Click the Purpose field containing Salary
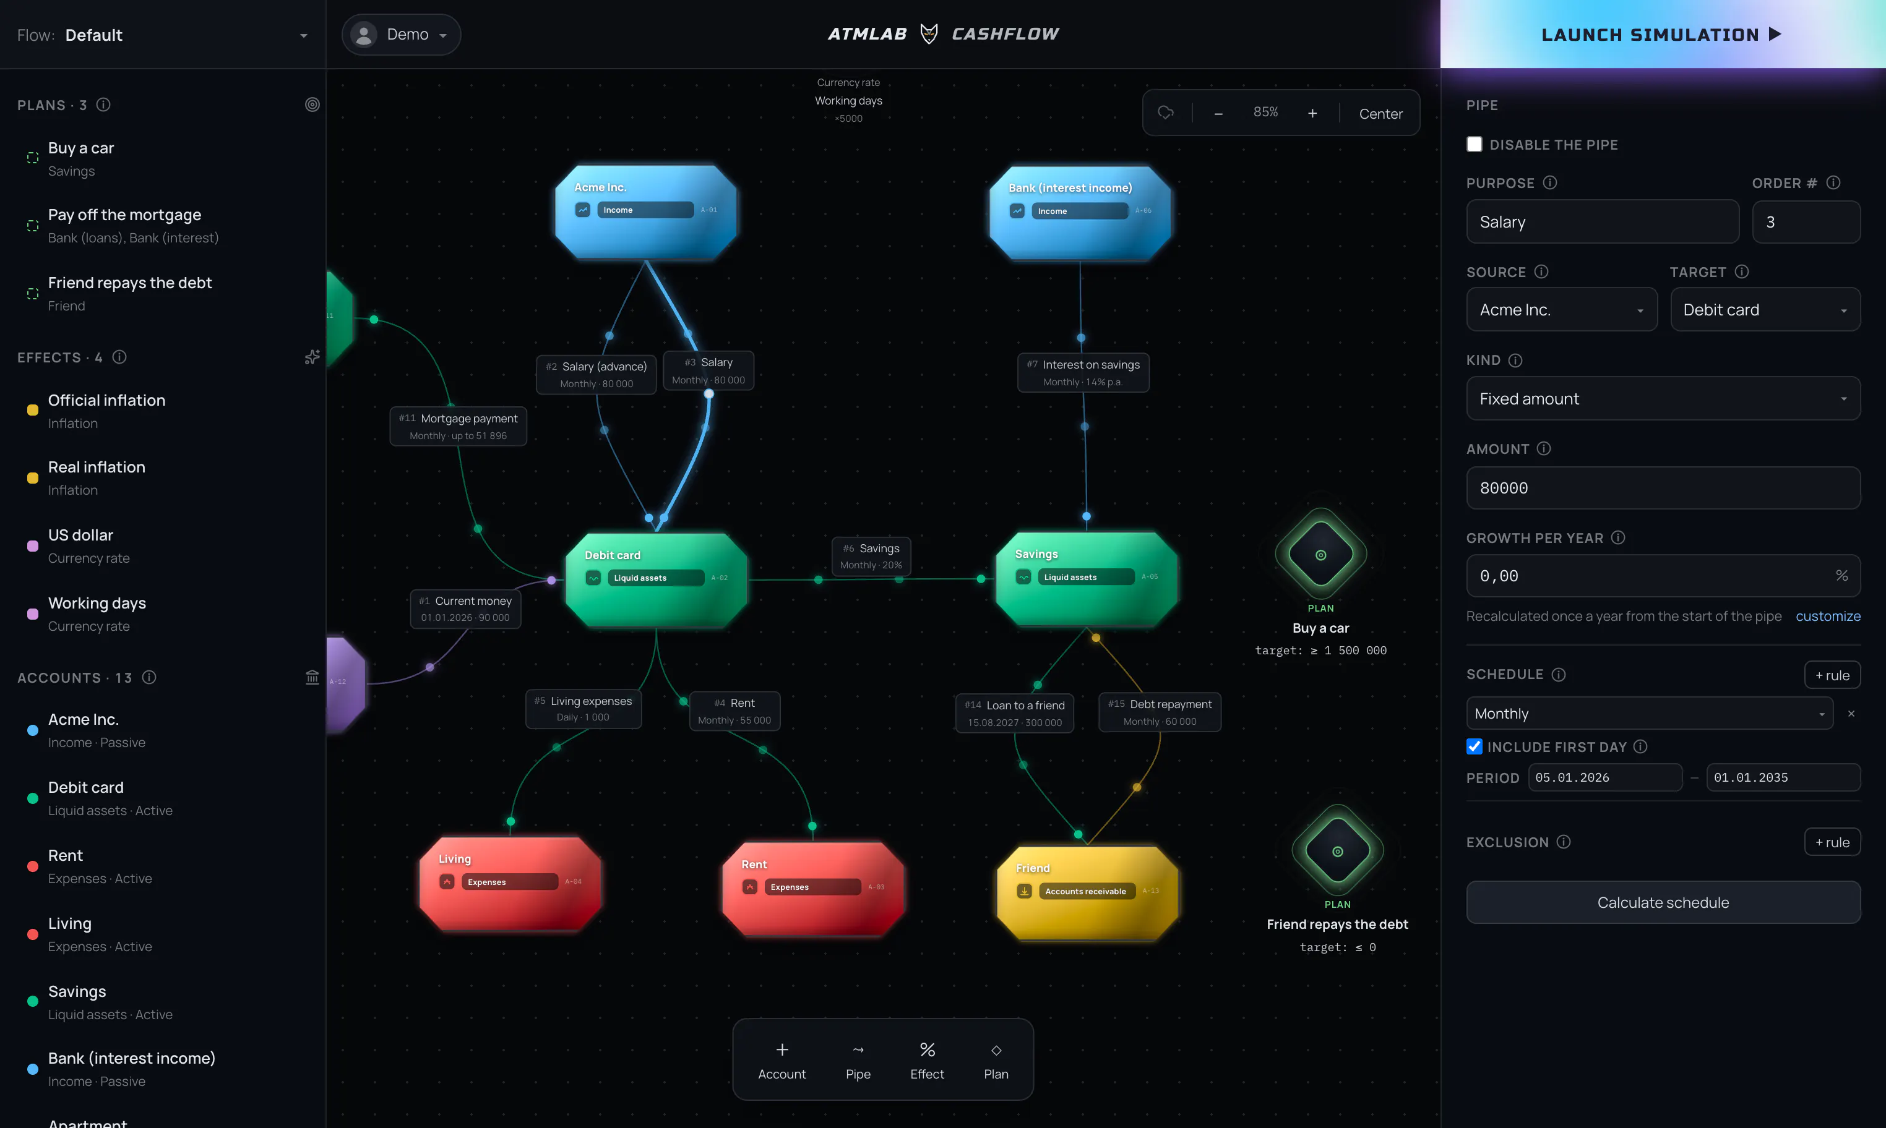Screen dimensions: 1886x1128 [x=1603, y=222]
